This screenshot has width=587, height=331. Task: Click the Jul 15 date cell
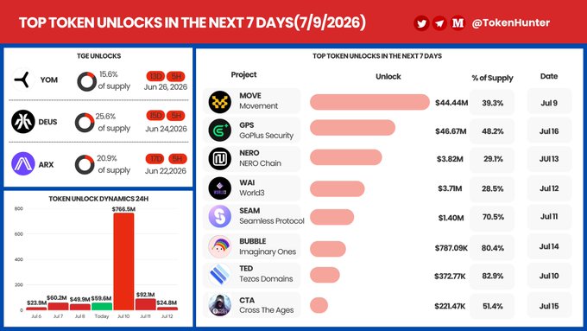(549, 306)
